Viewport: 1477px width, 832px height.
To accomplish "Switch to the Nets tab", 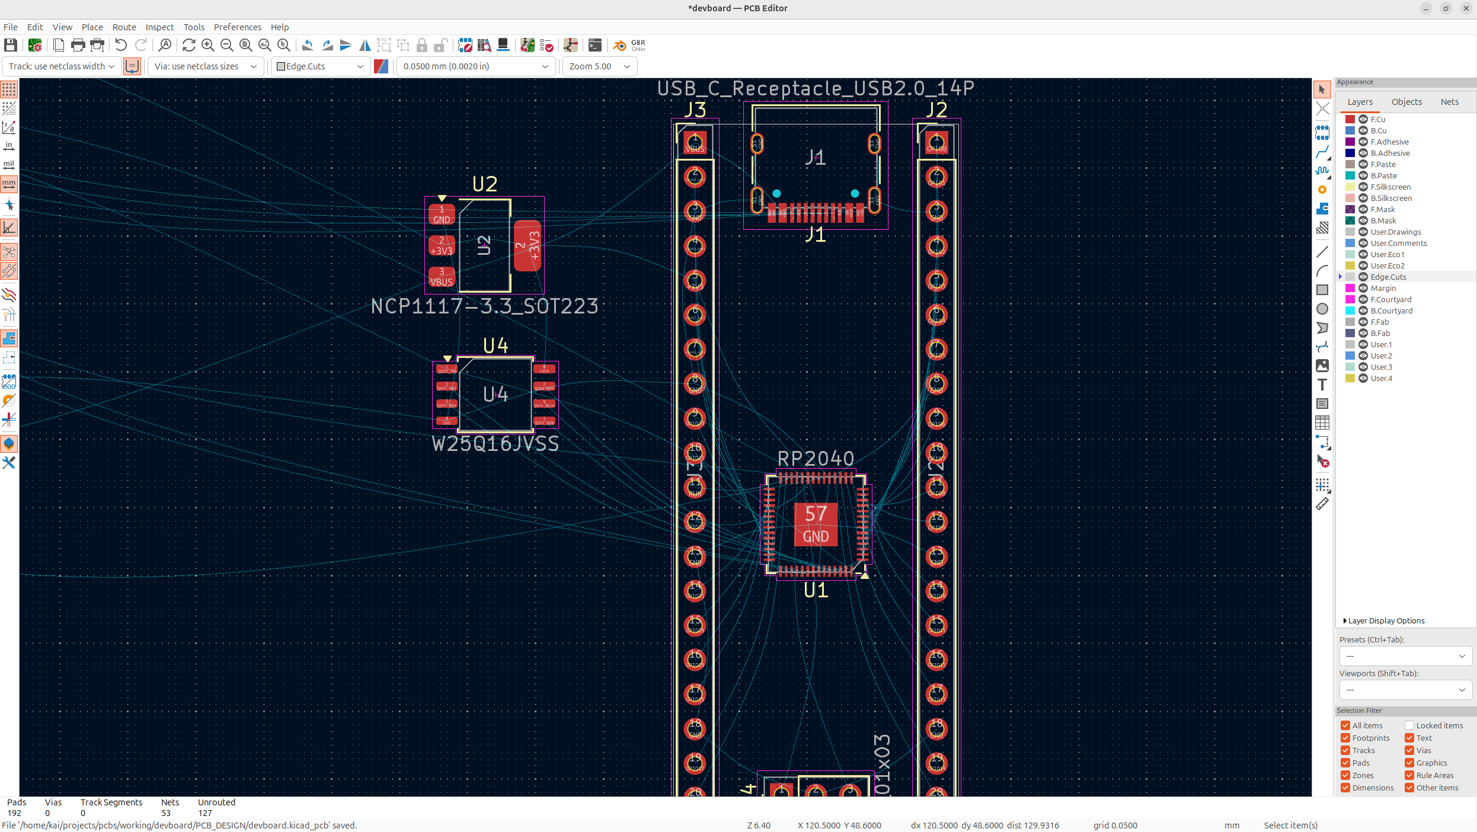I will point(1449,102).
